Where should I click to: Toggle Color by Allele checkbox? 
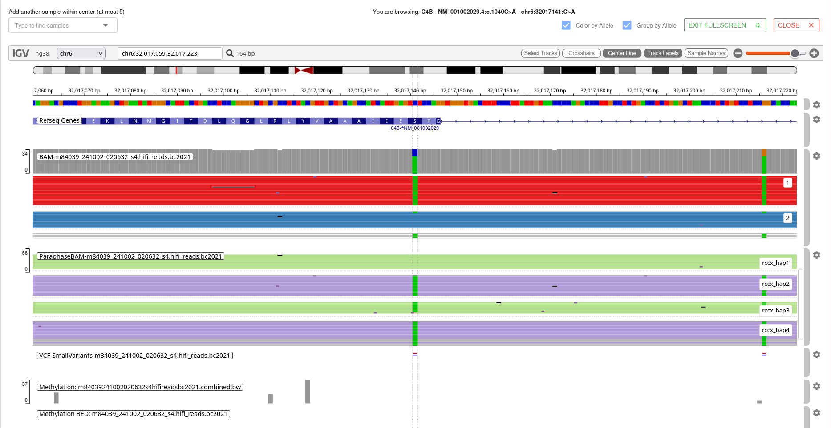[x=566, y=25]
